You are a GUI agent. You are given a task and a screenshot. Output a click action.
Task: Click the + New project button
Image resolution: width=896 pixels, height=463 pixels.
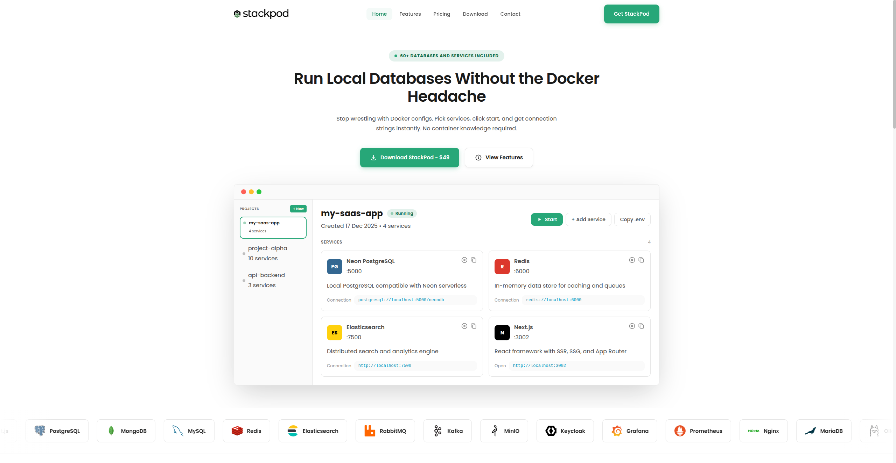[298, 209]
